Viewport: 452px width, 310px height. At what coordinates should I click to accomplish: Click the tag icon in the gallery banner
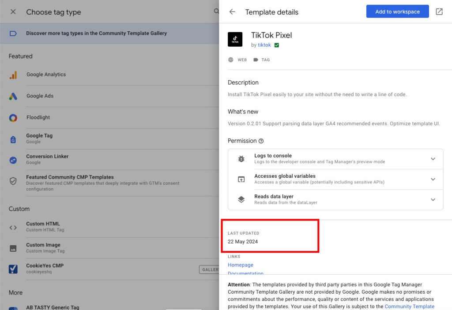(13, 34)
